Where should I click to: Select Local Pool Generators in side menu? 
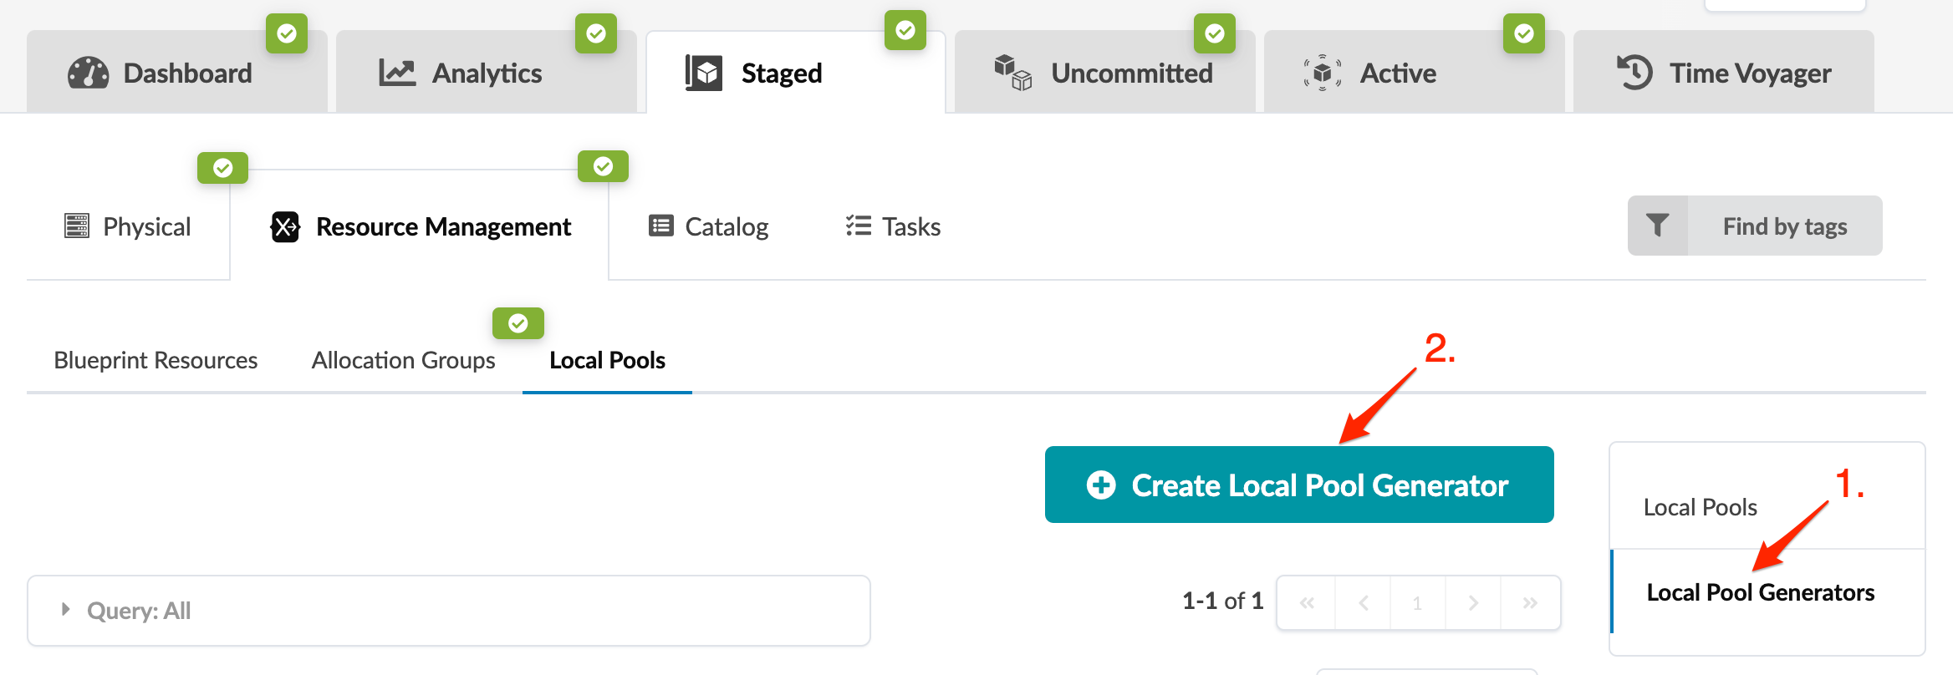[1760, 592]
